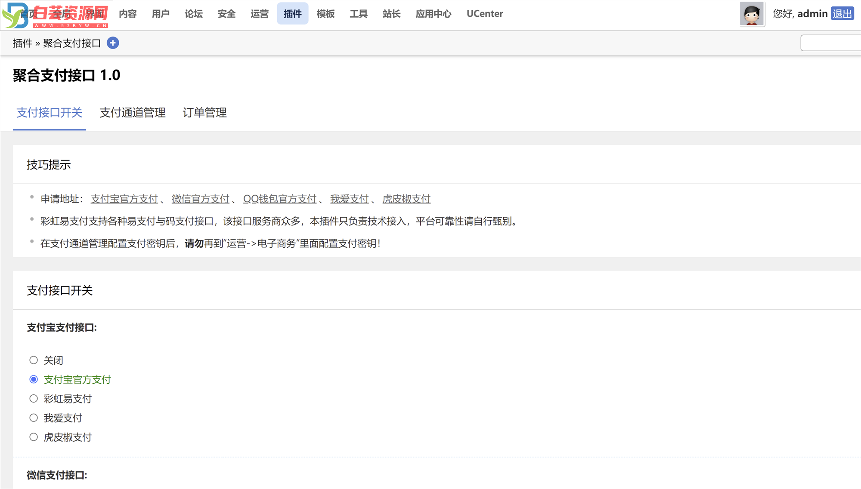Open the 运营 menu
The width and height of the screenshot is (861, 489).
click(x=260, y=14)
